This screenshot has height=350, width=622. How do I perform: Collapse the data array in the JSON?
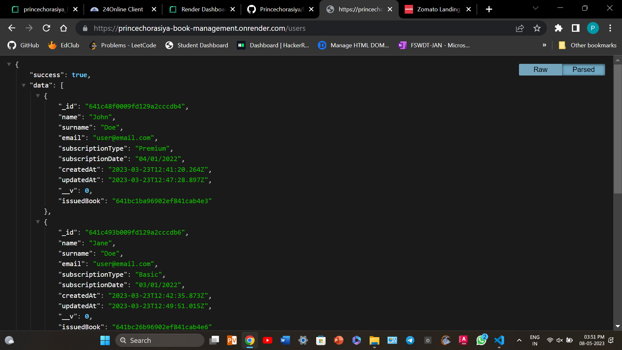click(x=23, y=85)
